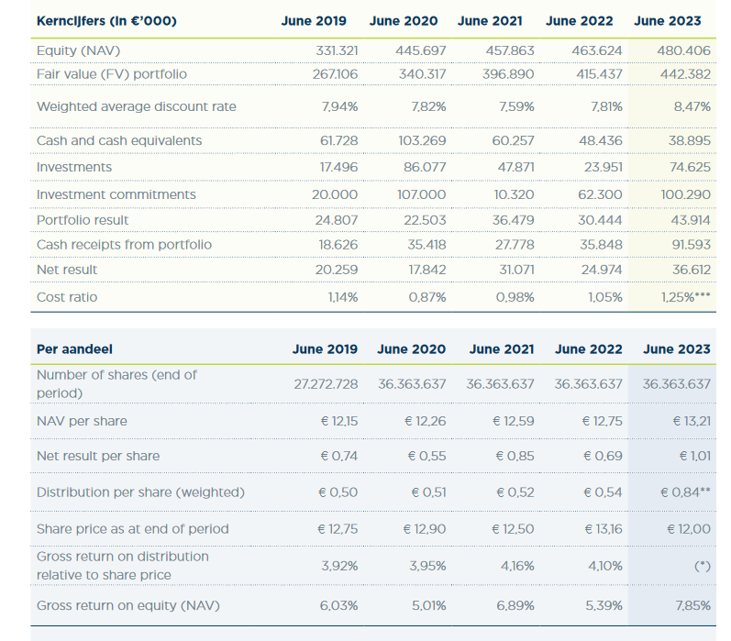Select the 'Cost ratio' row label

click(x=66, y=297)
